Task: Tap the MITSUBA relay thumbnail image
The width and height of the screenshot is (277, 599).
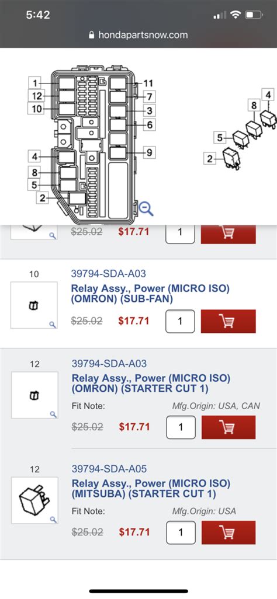Action: (35, 500)
